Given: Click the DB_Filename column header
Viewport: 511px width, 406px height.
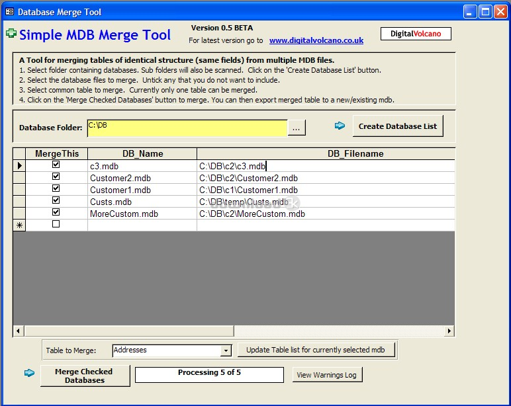Looking at the screenshot, I should coord(355,153).
